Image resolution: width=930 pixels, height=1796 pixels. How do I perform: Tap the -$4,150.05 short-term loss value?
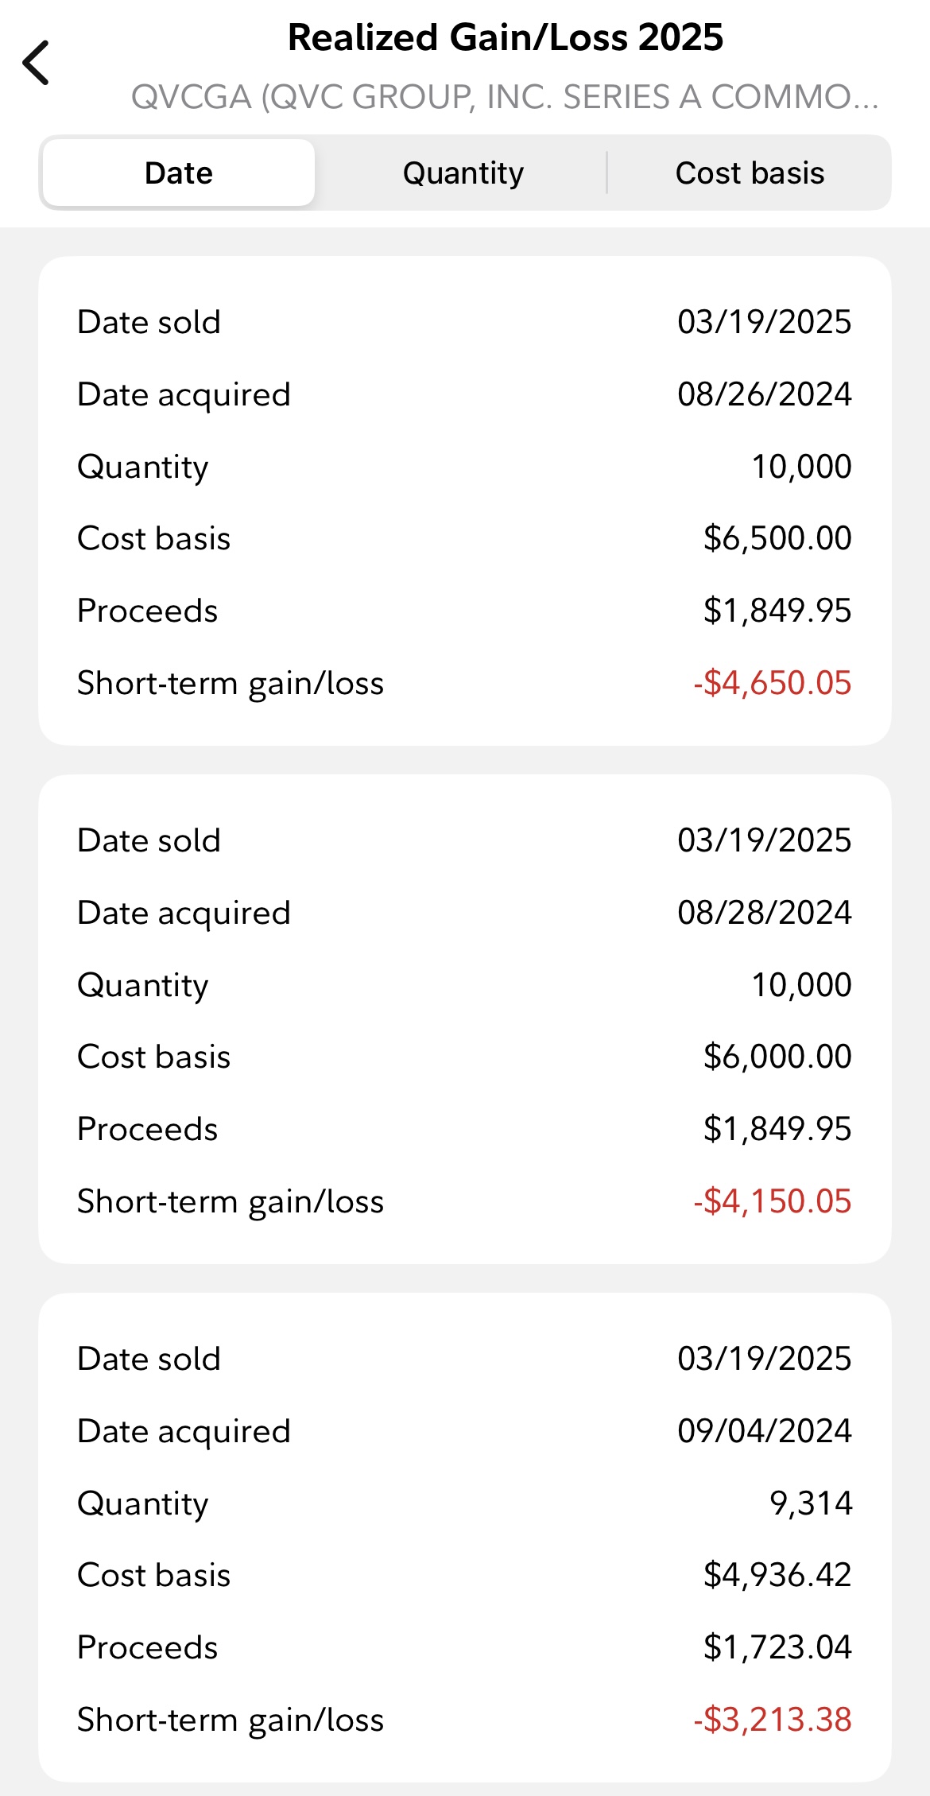(772, 1201)
